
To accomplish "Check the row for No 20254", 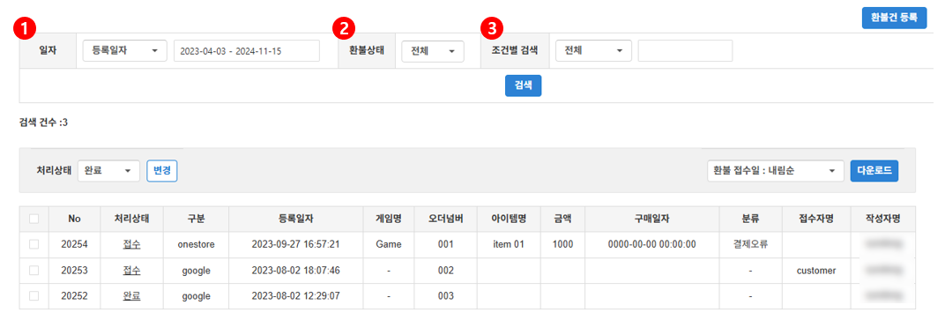I will point(34,244).
